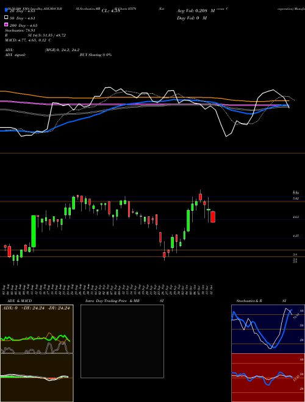The height and width of the screenshot is (402, 305).
Task: Select the '20 Day = 4.63' legend label
Action: [x=23, y=11]
